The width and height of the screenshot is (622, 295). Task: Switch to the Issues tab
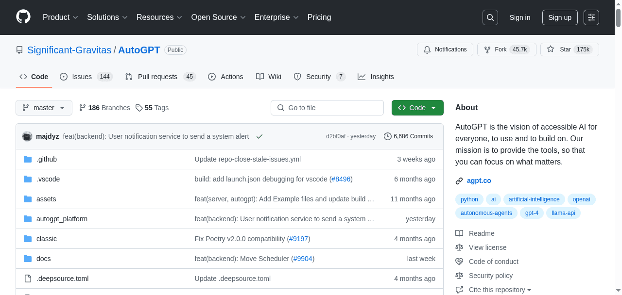(x=86, y=77)
